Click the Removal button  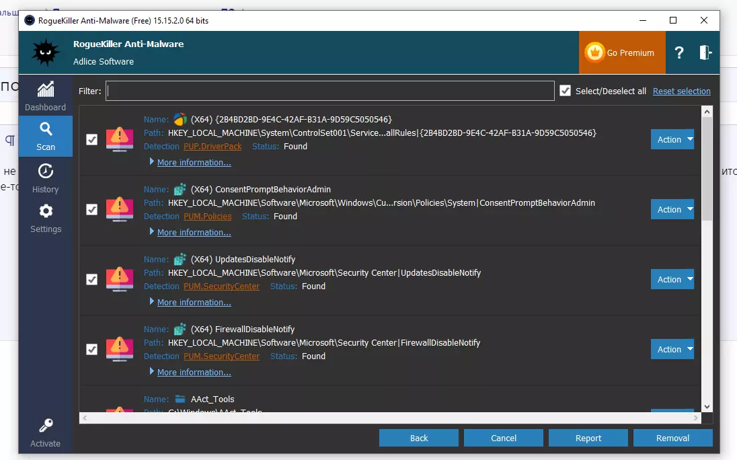(x=672, y=438)
